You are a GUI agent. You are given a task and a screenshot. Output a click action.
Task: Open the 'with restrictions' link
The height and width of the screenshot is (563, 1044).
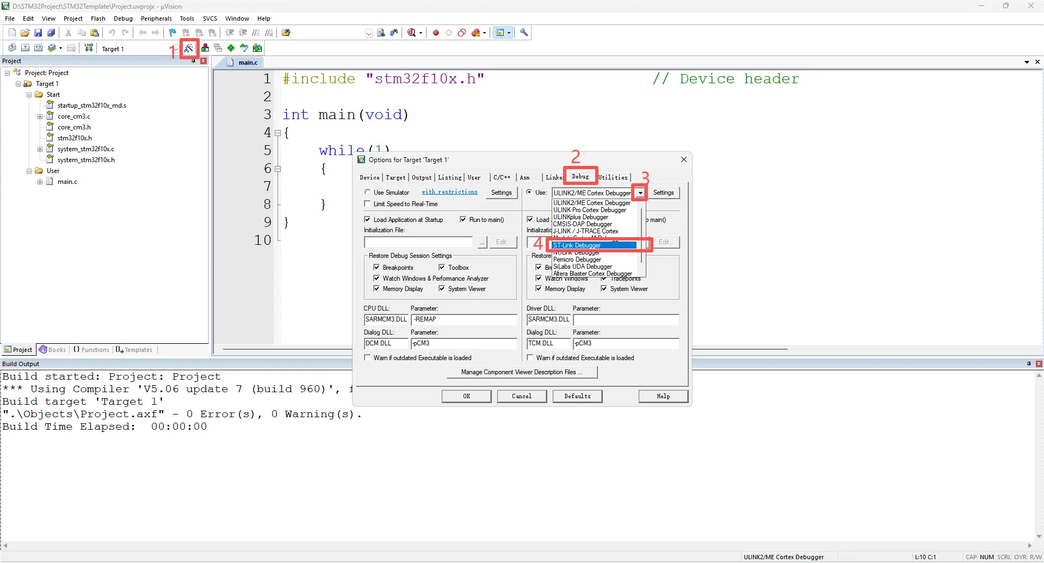click(449, 192)
